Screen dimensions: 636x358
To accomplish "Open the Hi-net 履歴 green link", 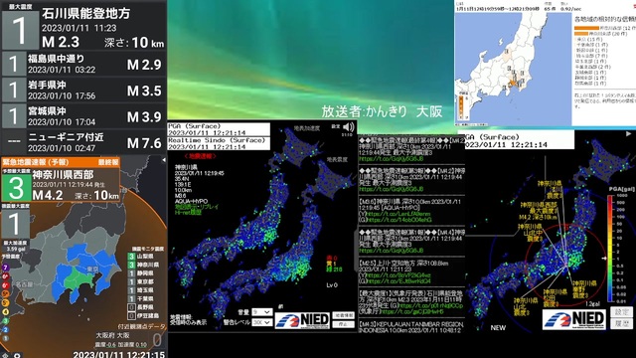I will [x=189, y=212].
